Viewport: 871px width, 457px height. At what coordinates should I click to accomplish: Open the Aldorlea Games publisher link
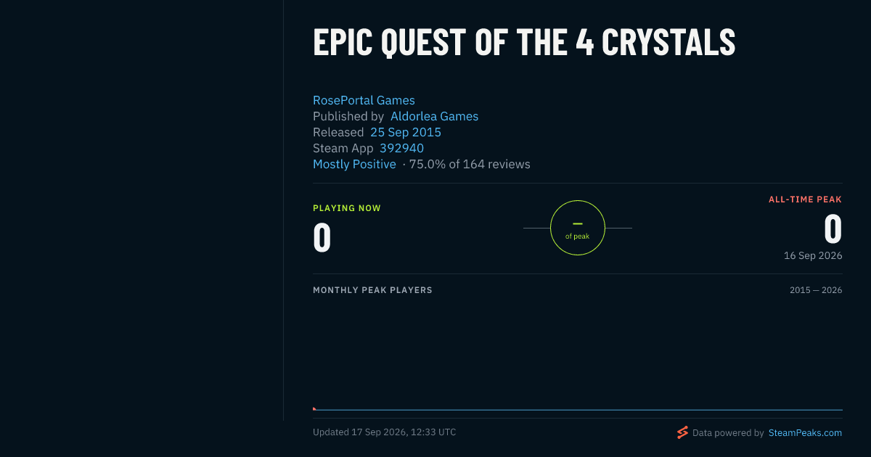click(x=434, y=116)
